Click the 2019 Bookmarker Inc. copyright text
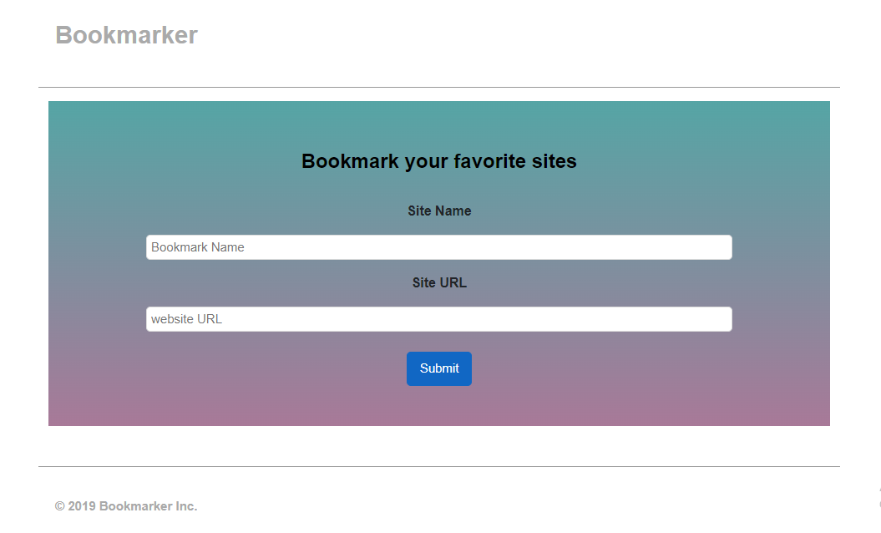 [x=125, y=505]
